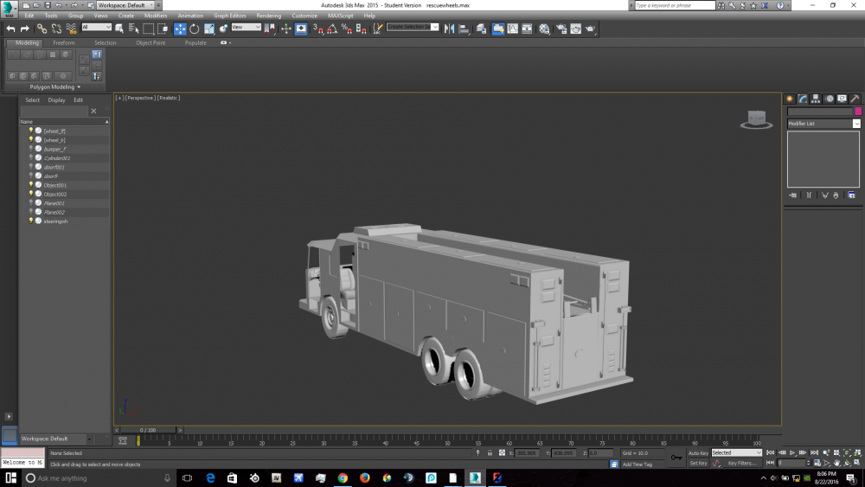Image resolution: width=865 pixels, height=487 pixels.
Task: Hide the steeringwh object via lightbulb
Action: pos(31,221)
